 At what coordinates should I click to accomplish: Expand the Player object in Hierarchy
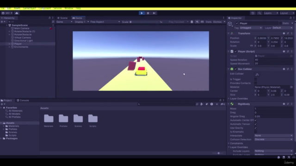pyautogui.click(x=9, y=44)
